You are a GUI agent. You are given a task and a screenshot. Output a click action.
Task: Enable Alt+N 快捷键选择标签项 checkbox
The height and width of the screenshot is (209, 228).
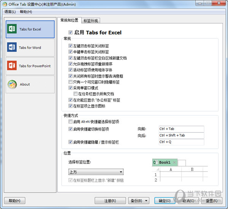(x=70, y=122)
